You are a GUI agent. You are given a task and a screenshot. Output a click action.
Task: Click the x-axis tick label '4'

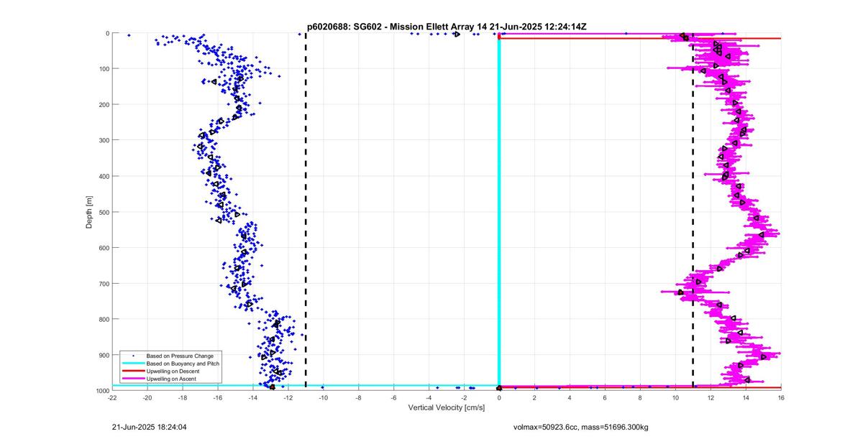tap(570, 397)
